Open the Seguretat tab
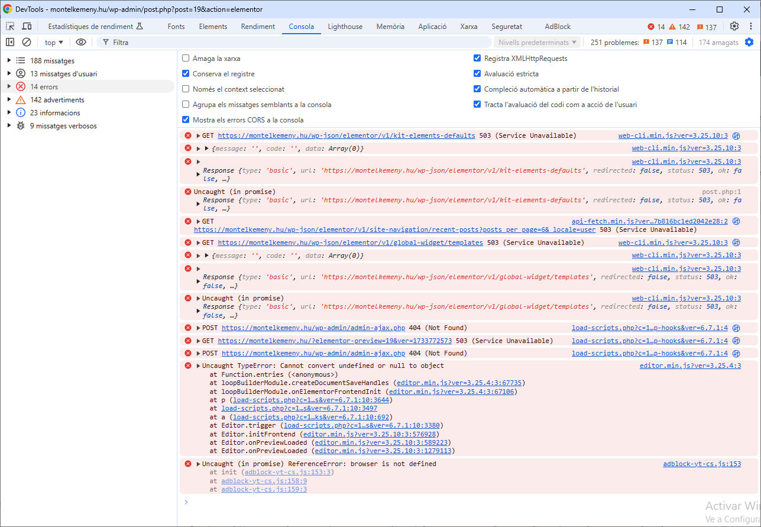The height and width of the screenshot is (527, 761). click(507, 27)
